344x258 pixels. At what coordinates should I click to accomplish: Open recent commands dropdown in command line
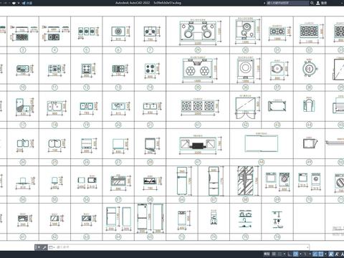coord(52,247)
